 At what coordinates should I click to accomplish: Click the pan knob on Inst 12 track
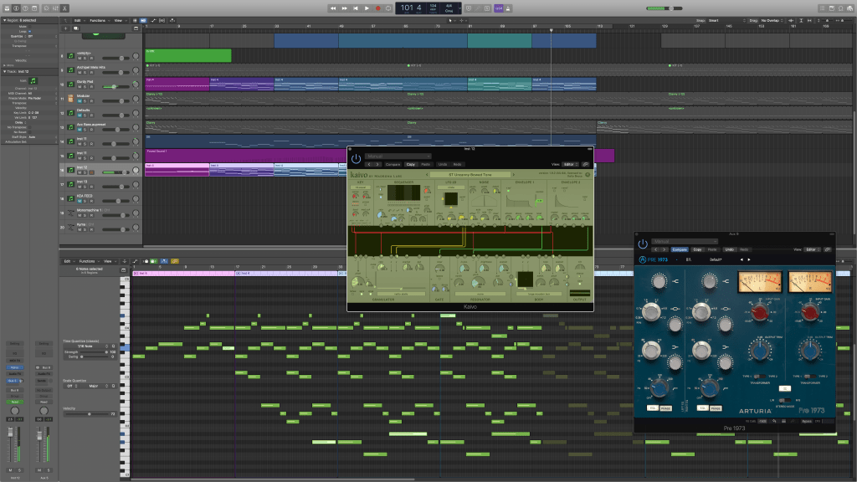[136, 170]
